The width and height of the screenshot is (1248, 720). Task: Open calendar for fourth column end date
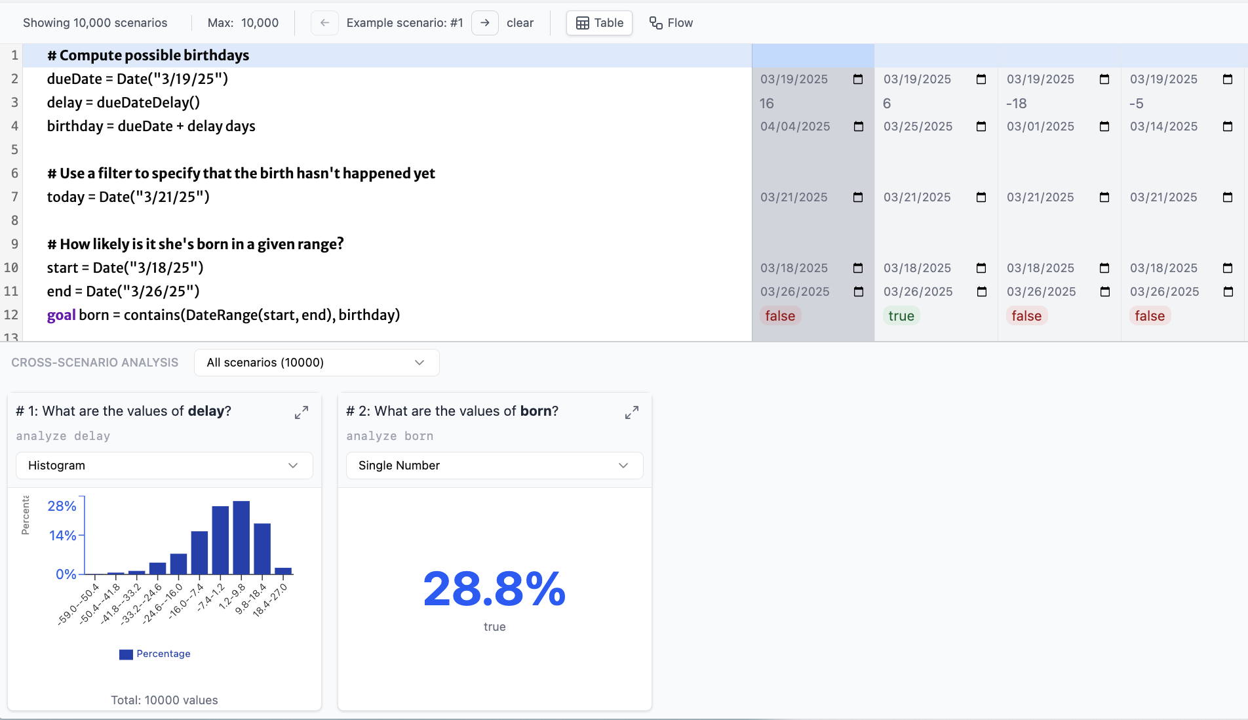(x=1228, y=292)
